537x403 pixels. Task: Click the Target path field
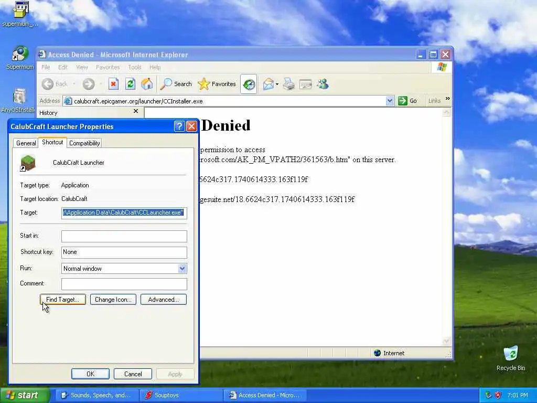[124, 213]
